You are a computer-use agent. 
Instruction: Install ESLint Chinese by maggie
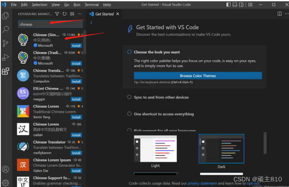(x=76, y=100)
